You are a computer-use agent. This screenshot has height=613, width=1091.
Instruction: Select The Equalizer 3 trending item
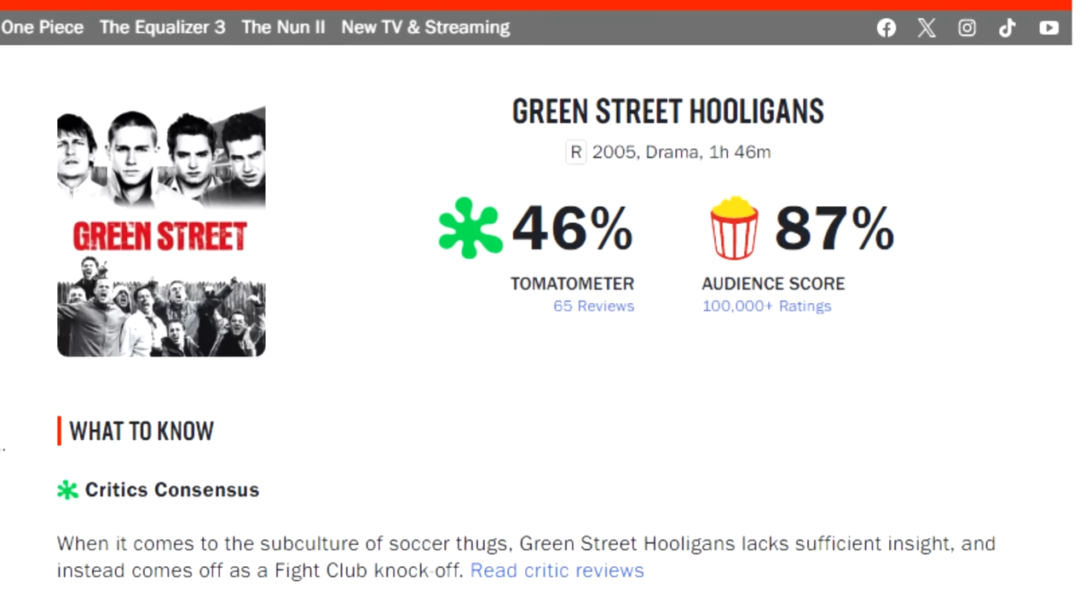tap(163, 27)
